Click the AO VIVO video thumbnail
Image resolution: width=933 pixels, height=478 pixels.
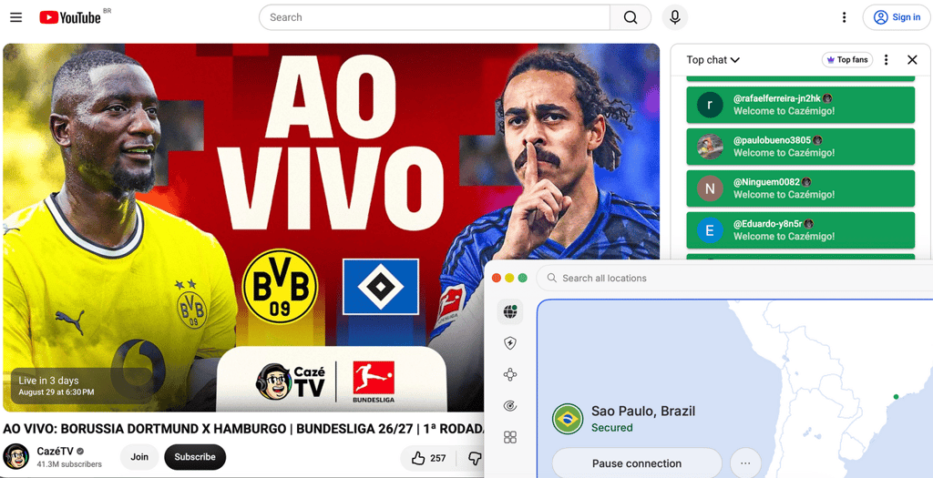(x=331, y=227)
